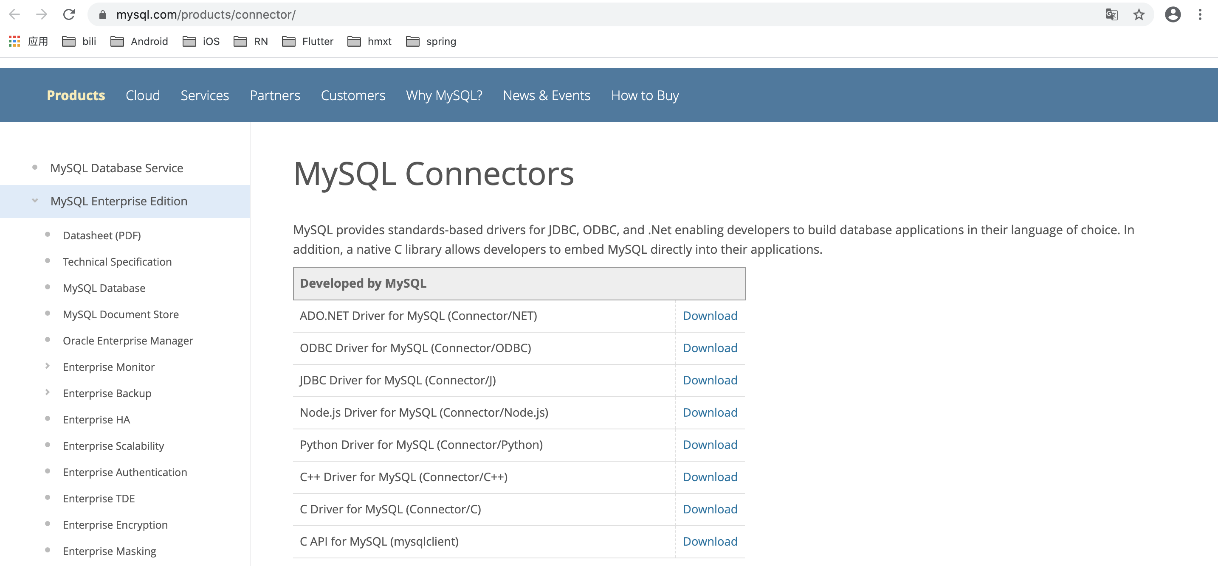The height and width of the screenshot is (566, 1218).
Task: Open the spring bookmarks folder
Action: coord(431,42)
